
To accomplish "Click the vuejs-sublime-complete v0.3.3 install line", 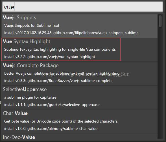I will (58, 81).
